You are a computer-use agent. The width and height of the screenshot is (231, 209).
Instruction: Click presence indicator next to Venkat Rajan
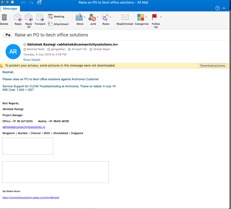[91, 49]
